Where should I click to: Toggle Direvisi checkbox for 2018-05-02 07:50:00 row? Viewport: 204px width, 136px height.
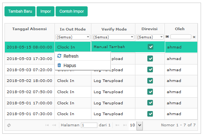pyautogui.click(x=150, y=92)
